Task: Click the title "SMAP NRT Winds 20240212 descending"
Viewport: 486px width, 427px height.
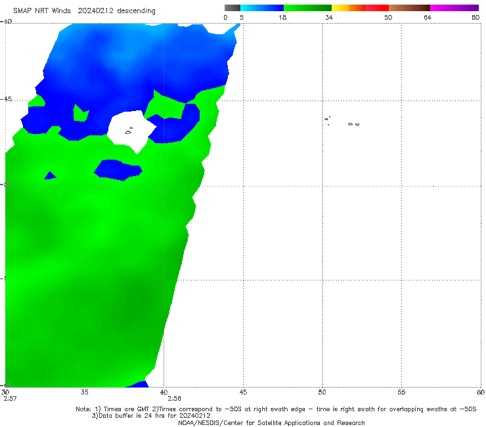Action: coord(84,11)
